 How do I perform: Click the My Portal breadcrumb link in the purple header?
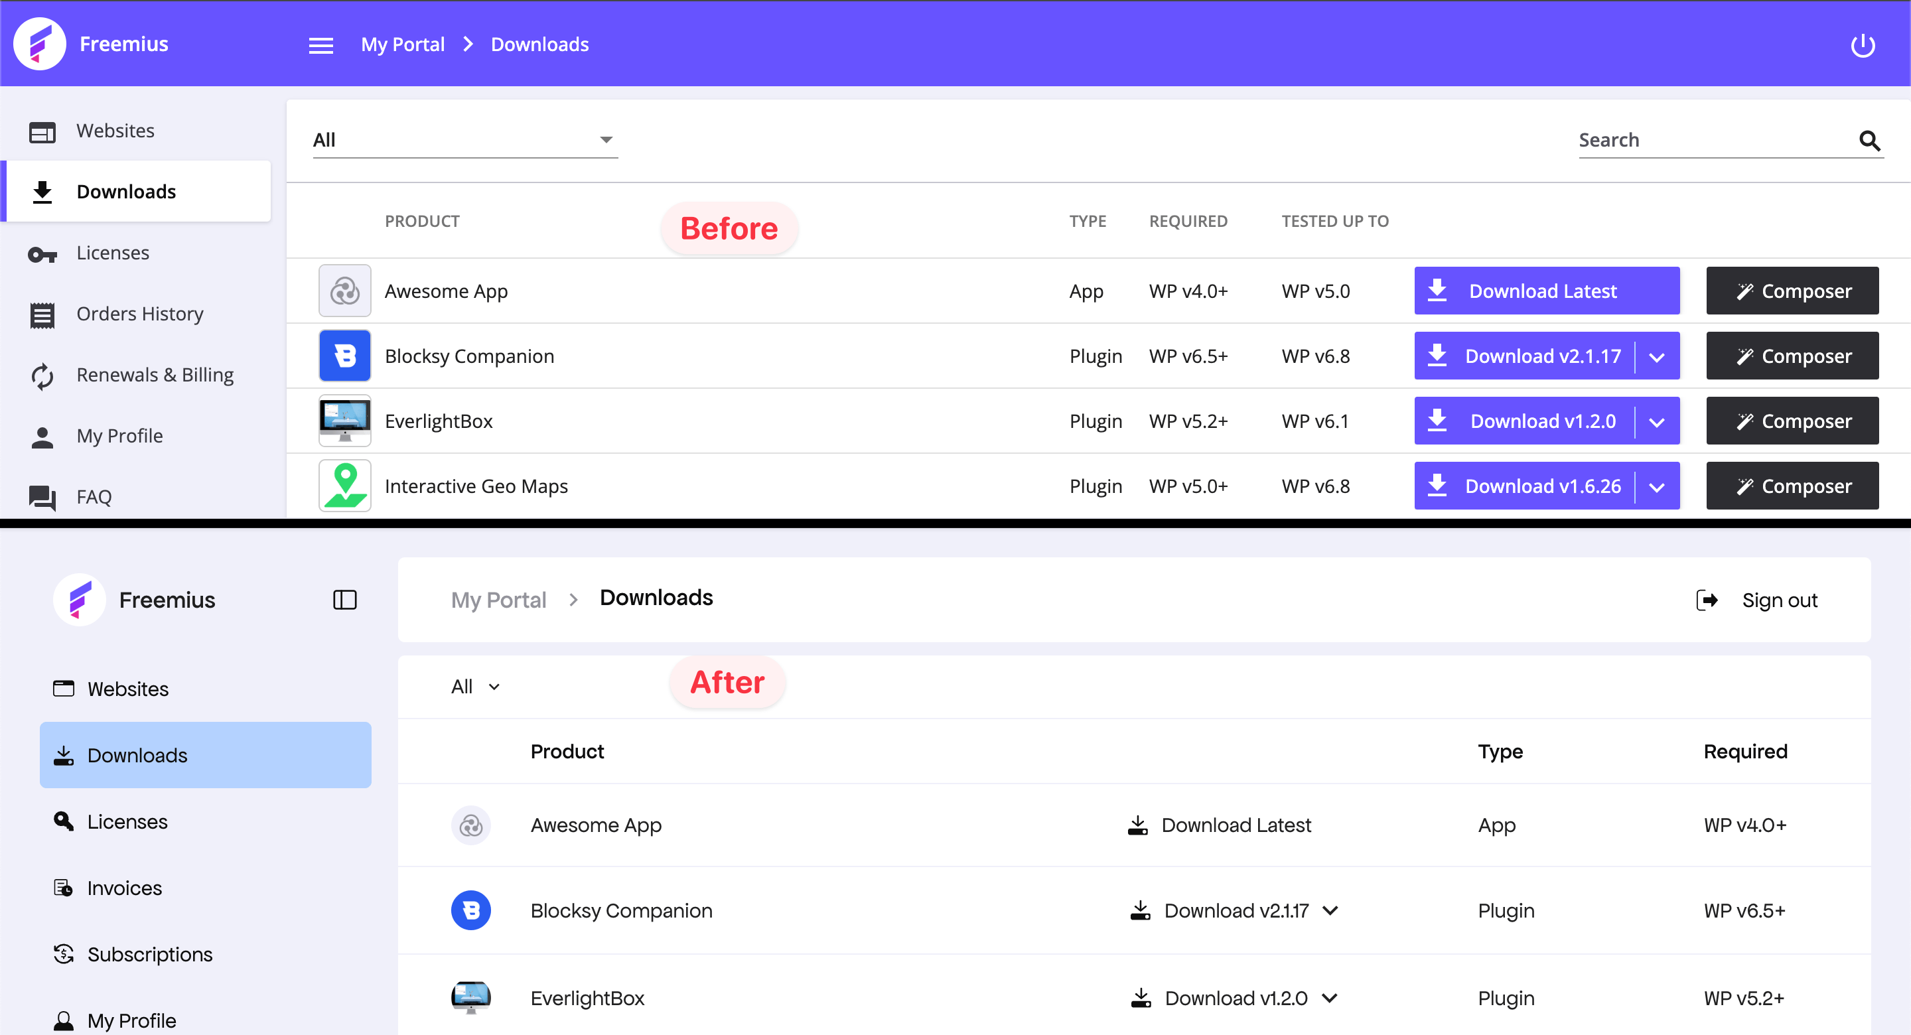coord(402,44)
